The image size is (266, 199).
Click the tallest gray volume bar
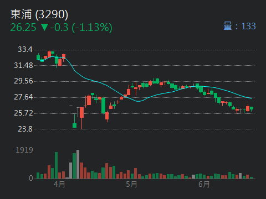78,164
